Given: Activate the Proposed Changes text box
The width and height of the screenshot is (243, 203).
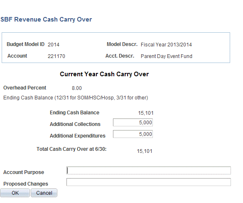Looking at the screenshot, I should 149,182.
